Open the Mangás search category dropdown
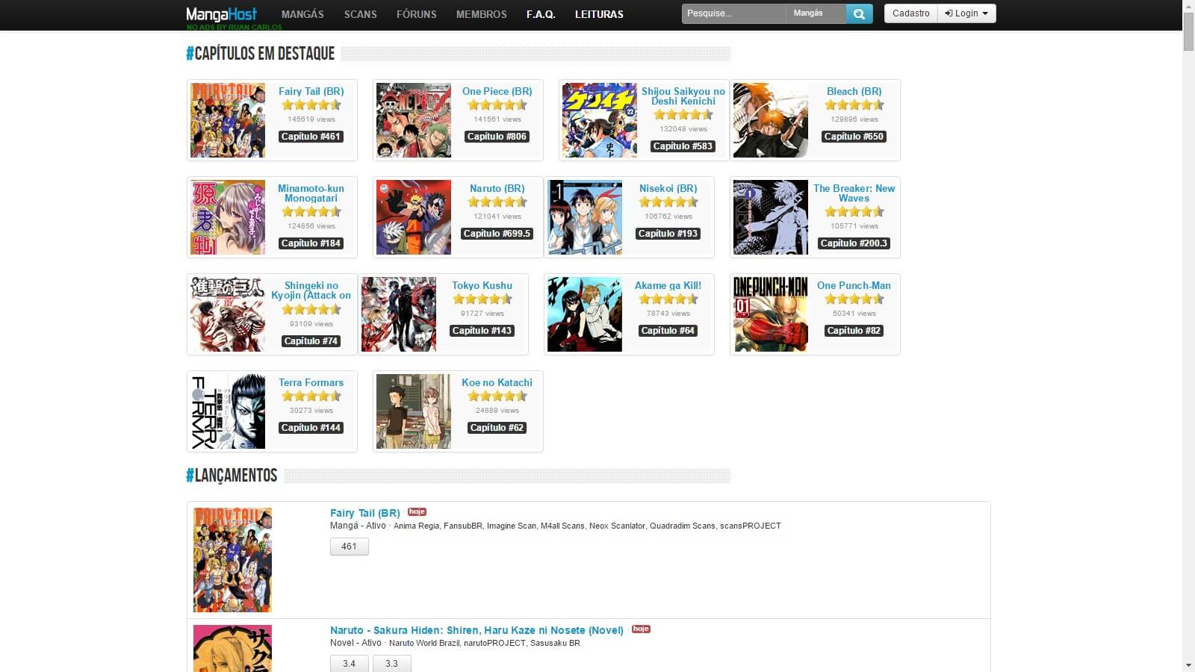Screen dimensions: 1195x672 click(816, 13)
